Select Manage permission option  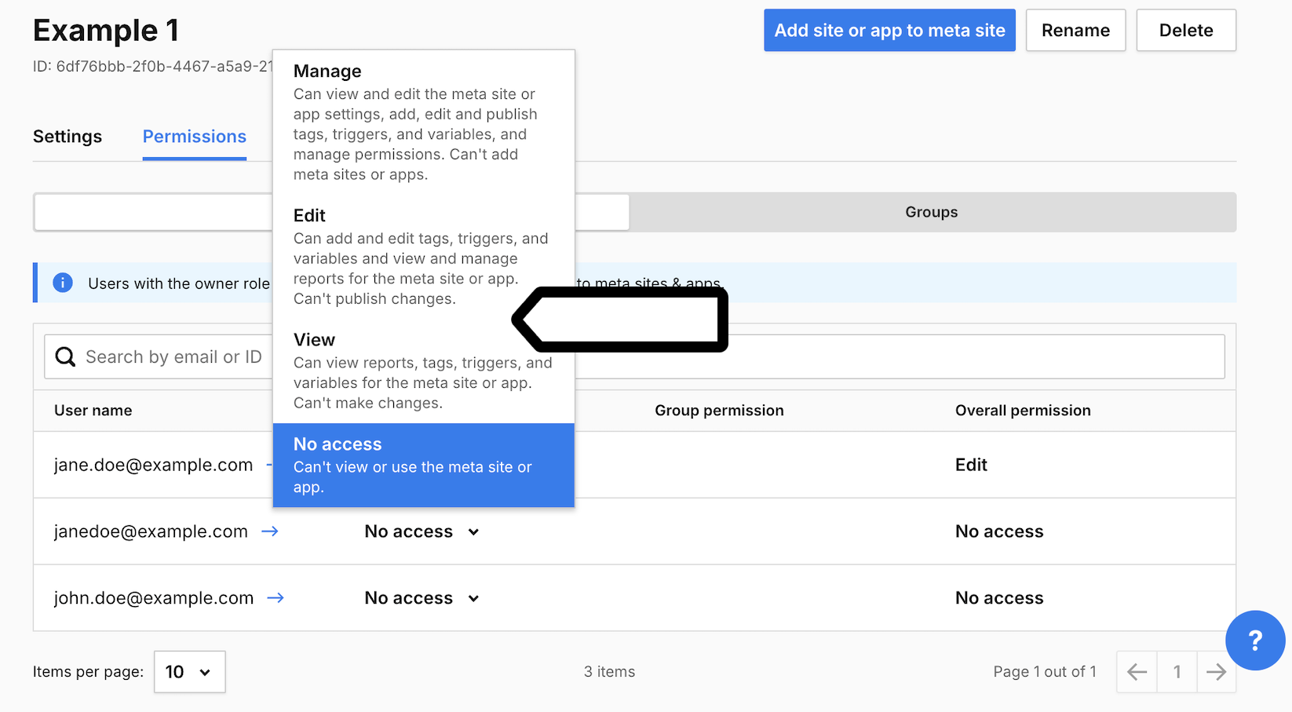point(424,122)
